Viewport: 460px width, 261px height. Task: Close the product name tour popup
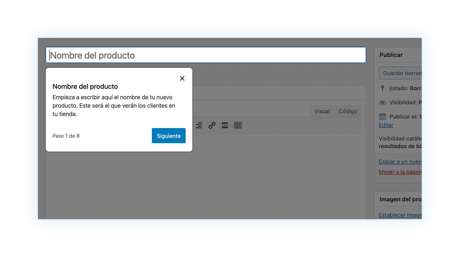pyautogui.click(x=182, y=79)
